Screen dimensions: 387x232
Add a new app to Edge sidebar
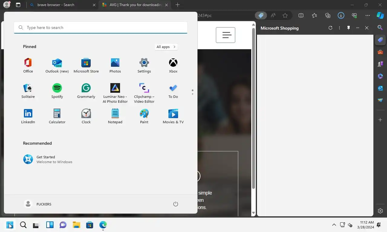[x=380, y=120]
